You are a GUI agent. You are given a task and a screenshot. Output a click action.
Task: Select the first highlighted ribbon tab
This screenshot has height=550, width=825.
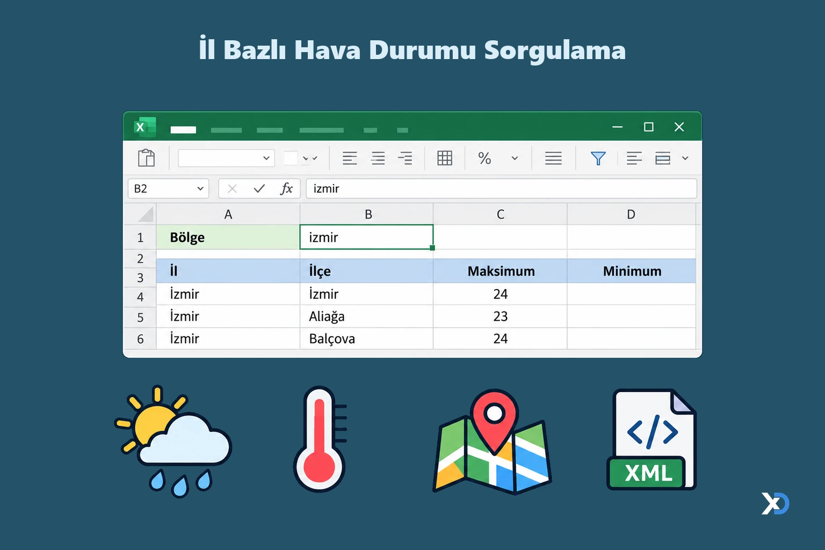point(183,130)
